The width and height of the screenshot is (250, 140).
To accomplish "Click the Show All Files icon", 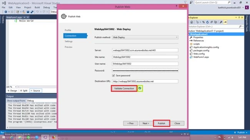I will [x=215, y=22].
